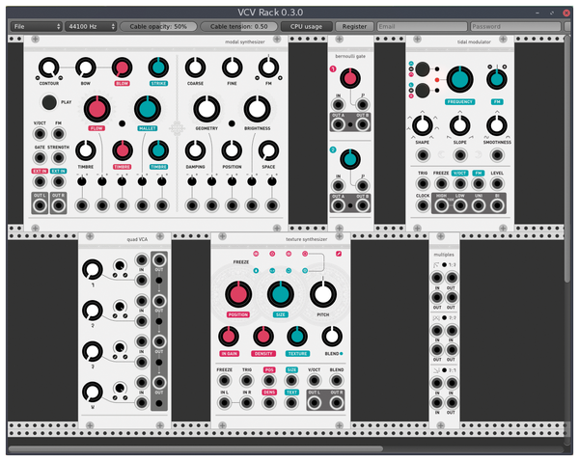This screenshot has width=579, height=461.
Task: Click the STRENGTH input jack
Action: point(58,158)
